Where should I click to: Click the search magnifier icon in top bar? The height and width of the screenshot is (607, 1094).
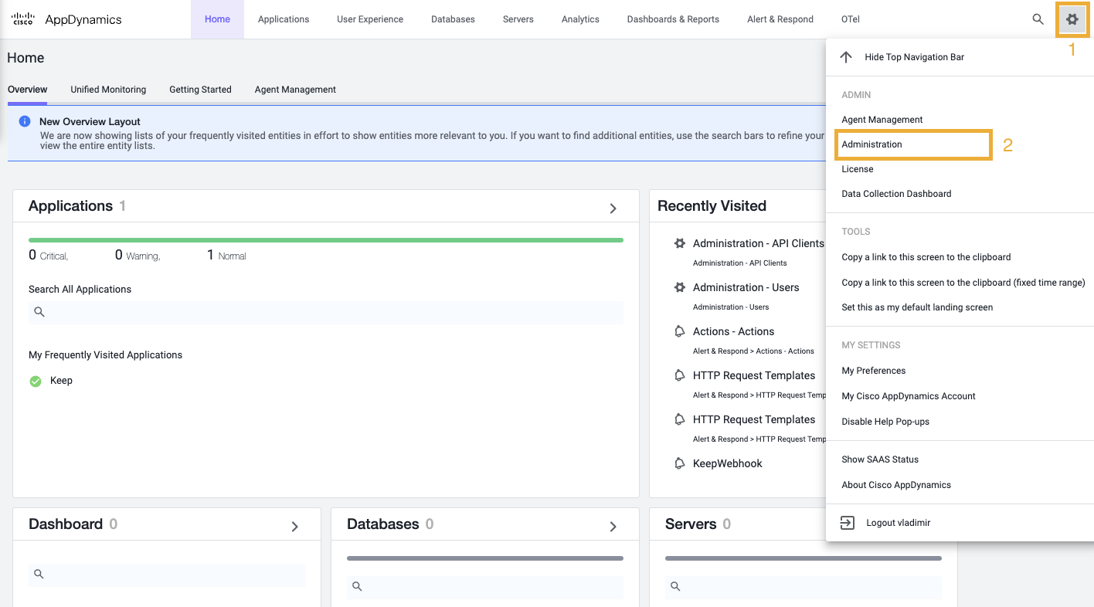tap(1038, 19)
